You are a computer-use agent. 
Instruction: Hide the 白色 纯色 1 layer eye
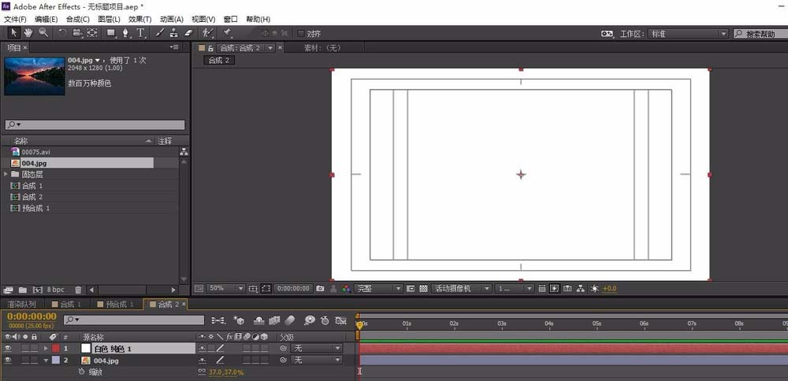click(x=8, y=348)
